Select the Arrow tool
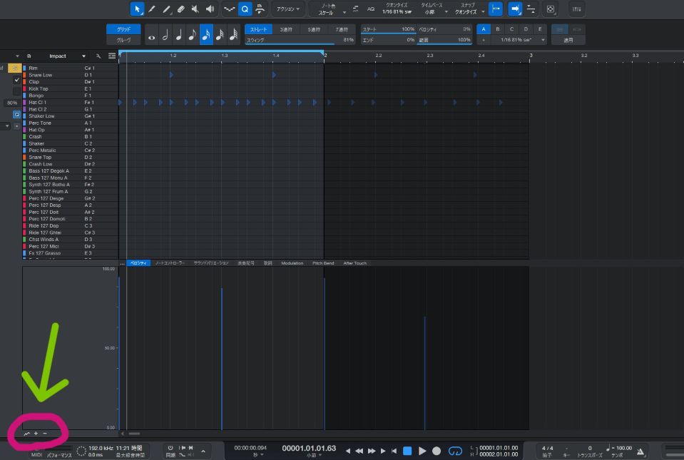Screen dimensions: 684x460 click(136, 9)
